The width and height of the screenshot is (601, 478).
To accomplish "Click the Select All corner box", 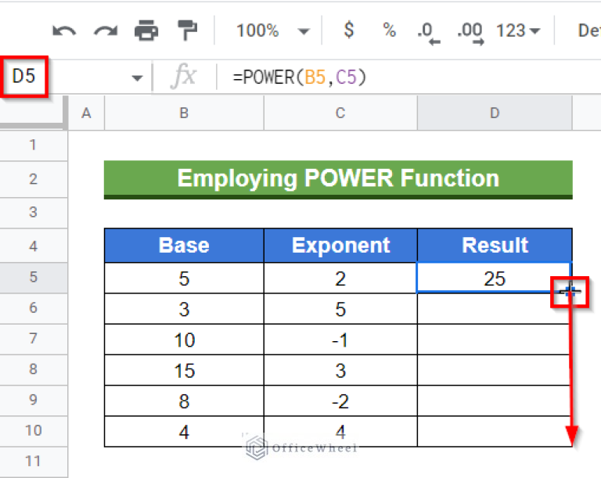I will pyautogui.click(x=34, y=113).
